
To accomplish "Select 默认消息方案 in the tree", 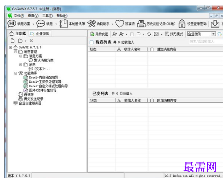I will (x=44, y=60).
